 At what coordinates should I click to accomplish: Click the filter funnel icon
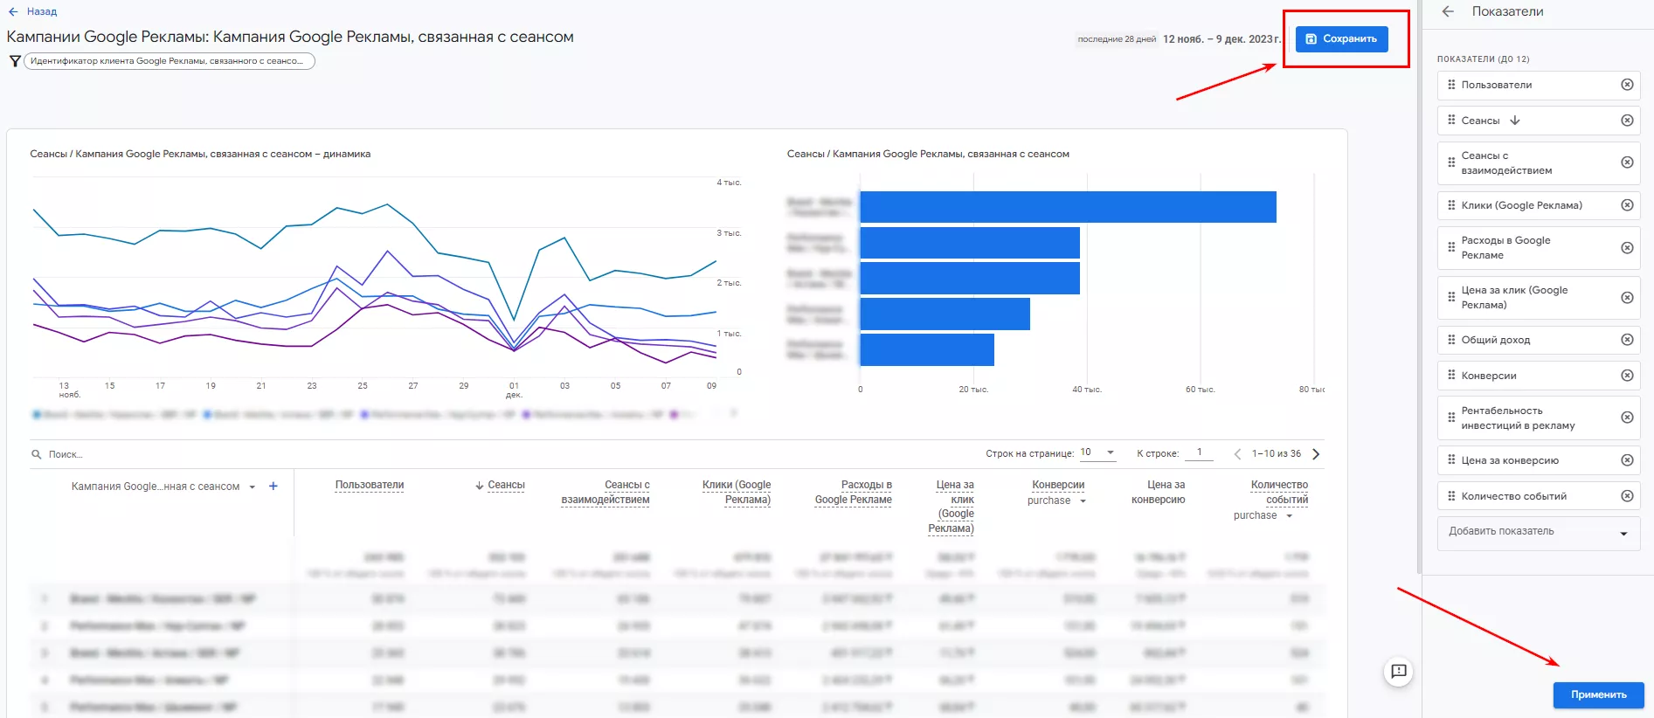pos(15,61)
